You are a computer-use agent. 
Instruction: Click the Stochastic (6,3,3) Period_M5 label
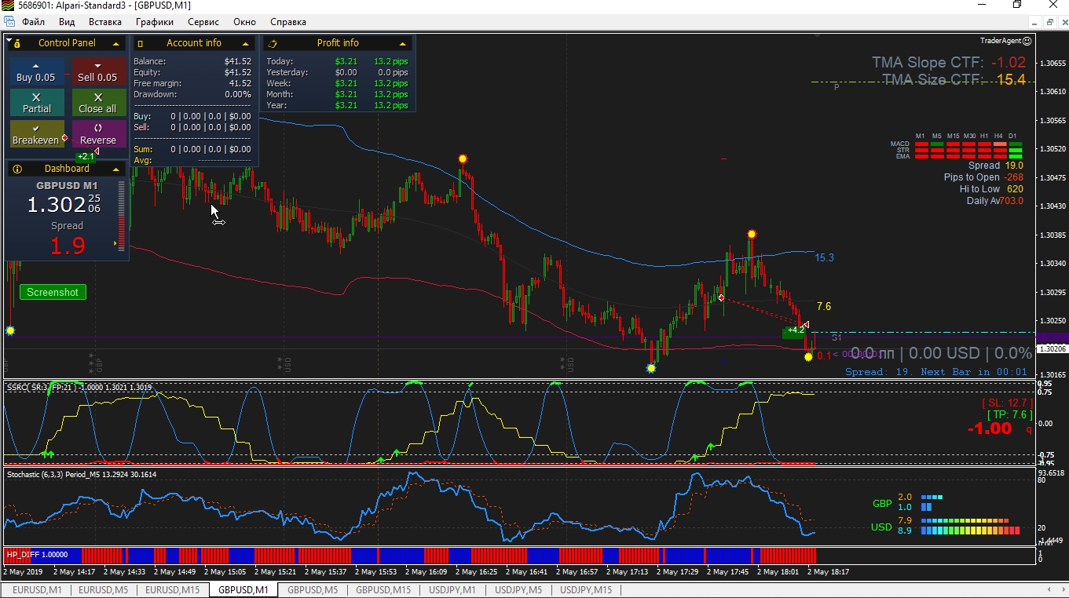[x=81, y=474]
